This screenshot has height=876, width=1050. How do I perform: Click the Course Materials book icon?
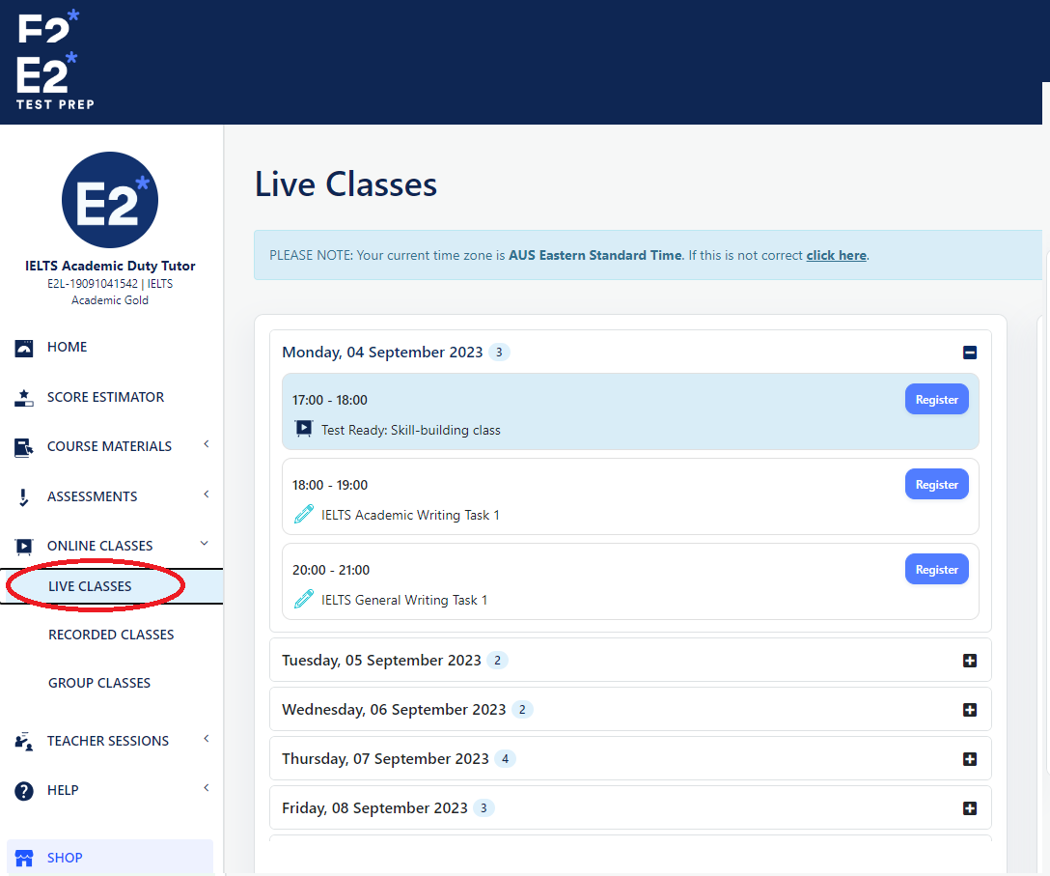click(23, 445)
